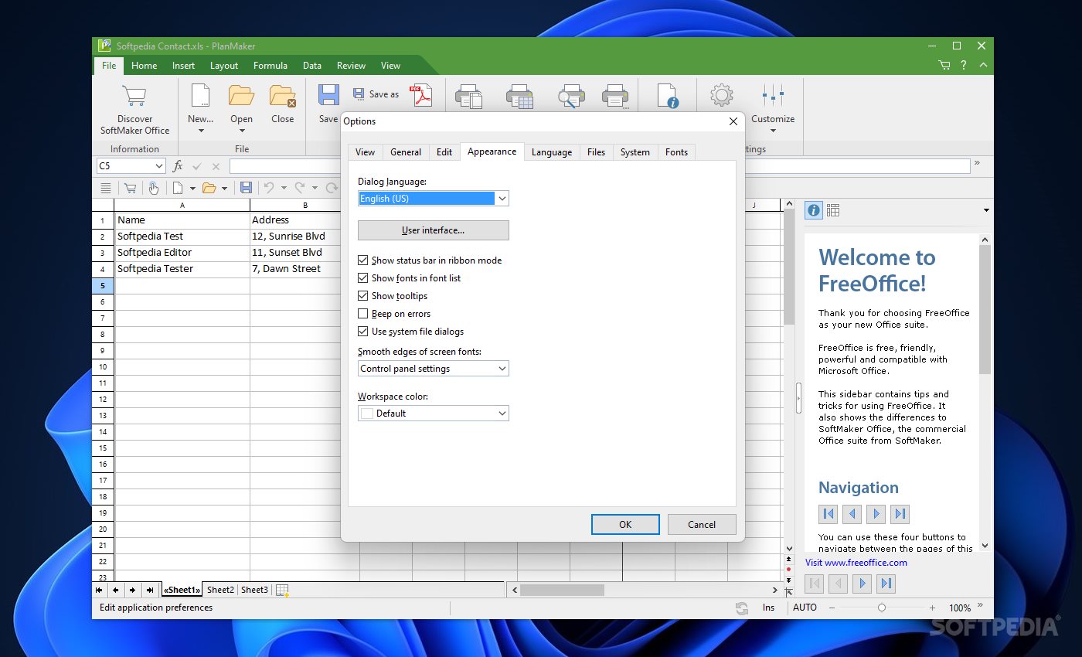
Task: Click the sidebar info page icon
Action: (813, 210)
